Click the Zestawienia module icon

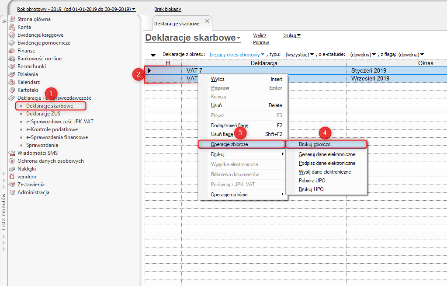[12, 185]
